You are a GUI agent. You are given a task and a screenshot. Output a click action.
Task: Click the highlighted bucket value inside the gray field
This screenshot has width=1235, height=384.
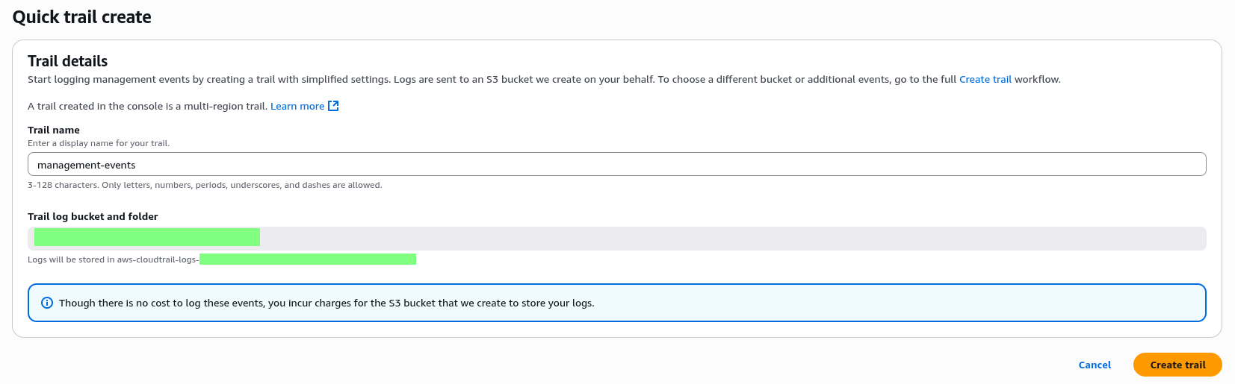click(x=147, y=237)
